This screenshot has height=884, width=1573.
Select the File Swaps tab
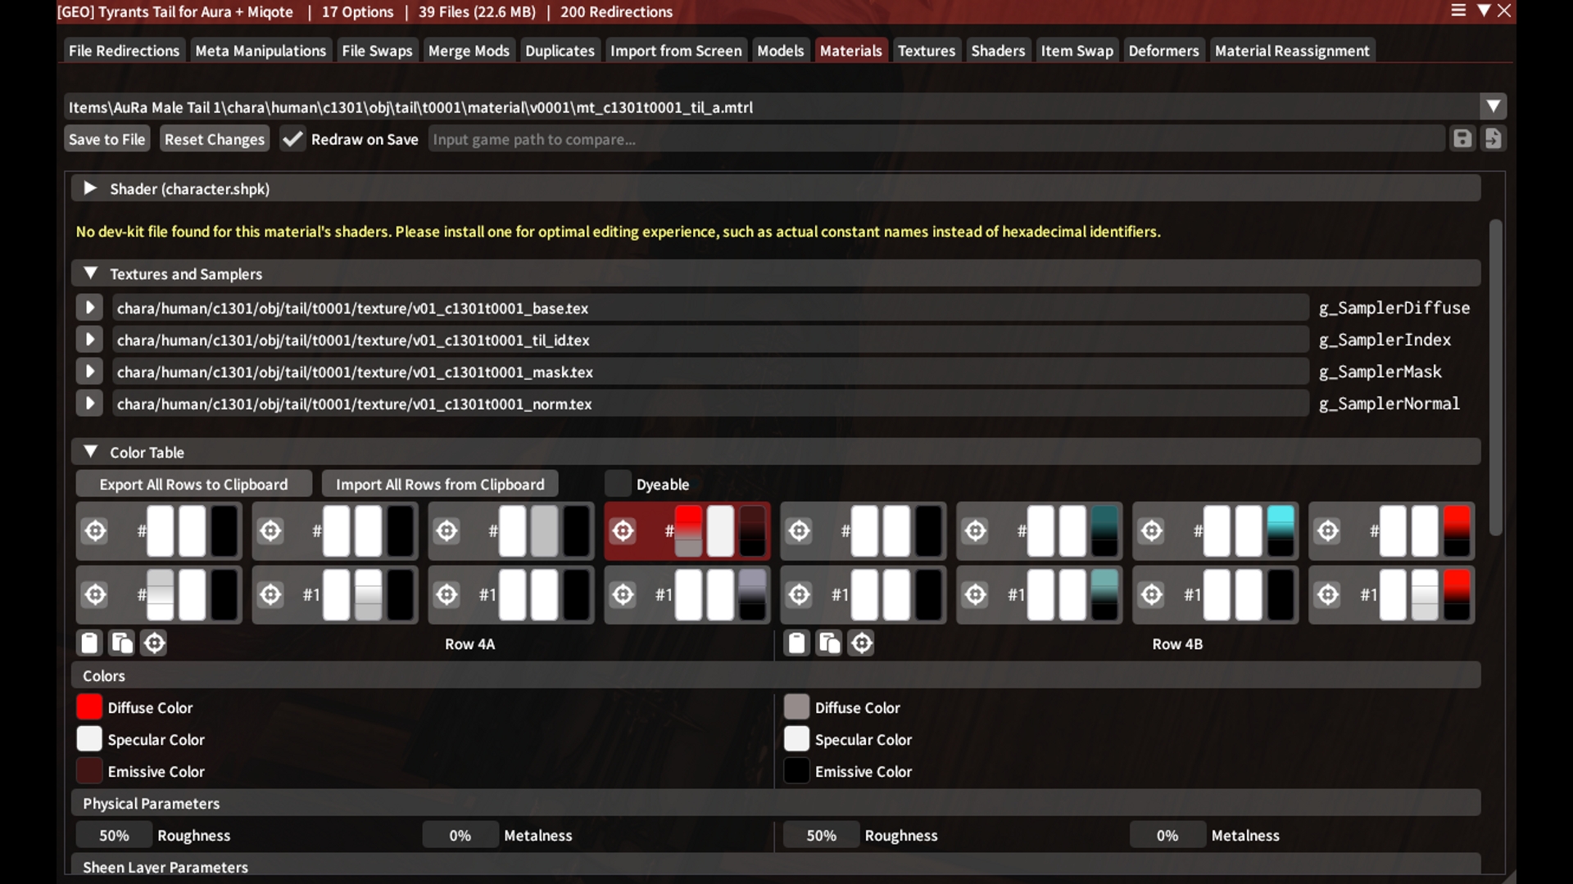pos(377,50)
